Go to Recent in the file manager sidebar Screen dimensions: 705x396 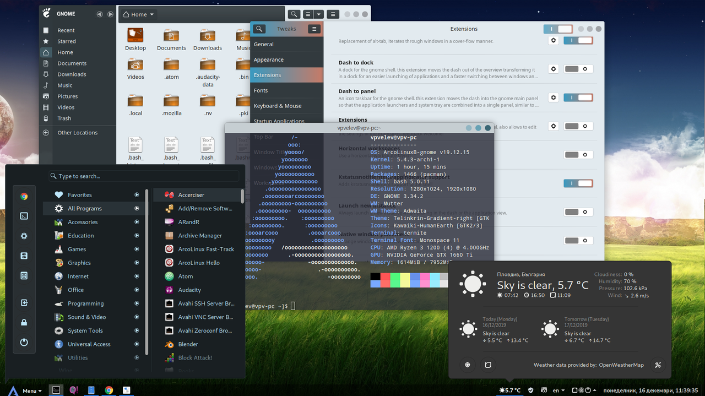(x=78, y=30)
